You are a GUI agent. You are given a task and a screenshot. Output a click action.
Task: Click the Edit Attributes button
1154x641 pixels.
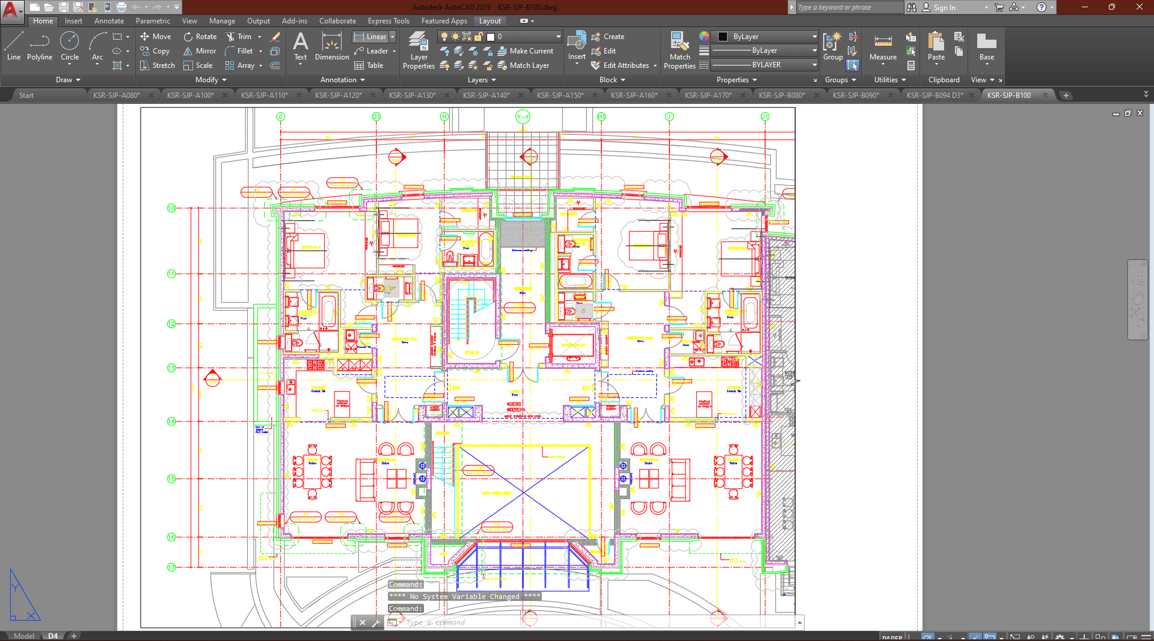620,65
